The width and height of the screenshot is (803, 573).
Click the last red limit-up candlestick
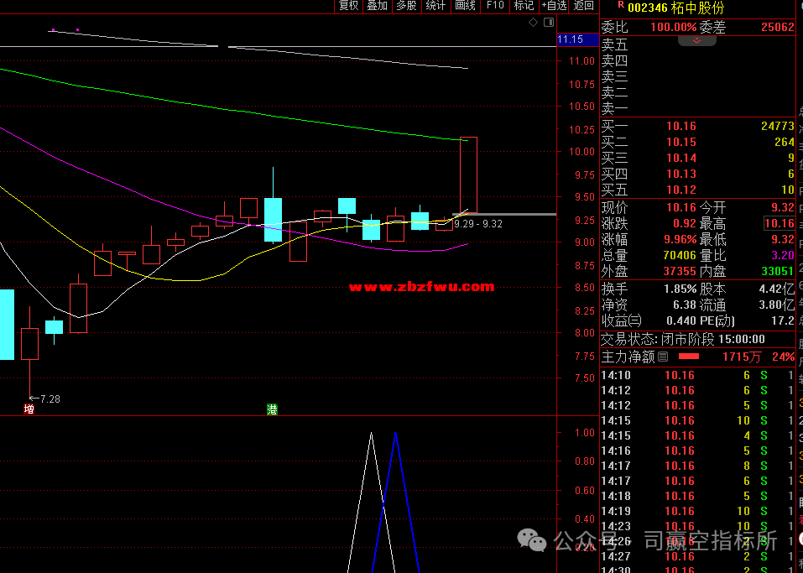[x=468, y=175]
